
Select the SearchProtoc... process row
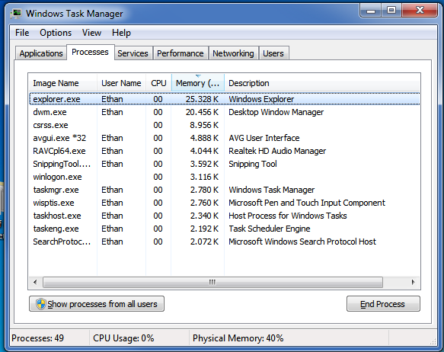click(224, 242)
